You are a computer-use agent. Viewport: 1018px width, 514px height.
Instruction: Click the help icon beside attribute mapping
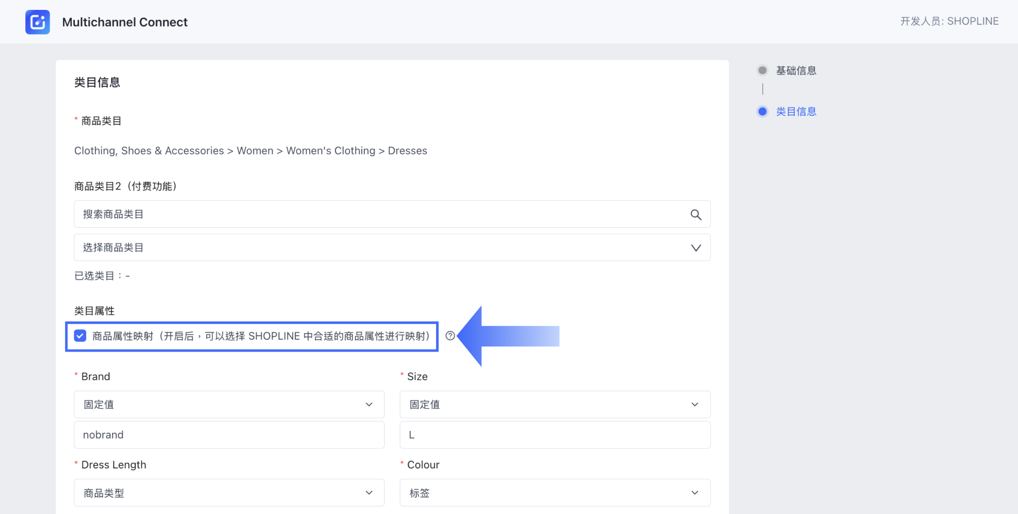[450, 336]
